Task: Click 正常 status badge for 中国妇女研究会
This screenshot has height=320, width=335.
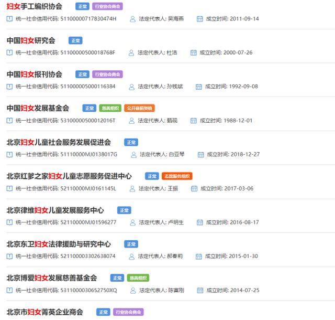Action: click(75, 40)
